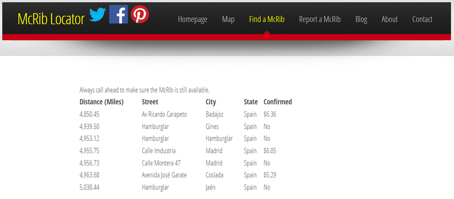Click the Jaén city entry
454x199 pixels.
click(210, 187)
